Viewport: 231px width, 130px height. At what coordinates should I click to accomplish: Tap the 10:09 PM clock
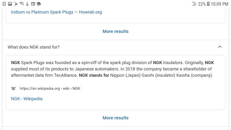(219, 4)
